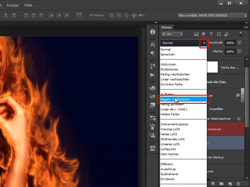250x187 pixels.
Task: Open the Info panel icon
Action: (x=152, y=32)
